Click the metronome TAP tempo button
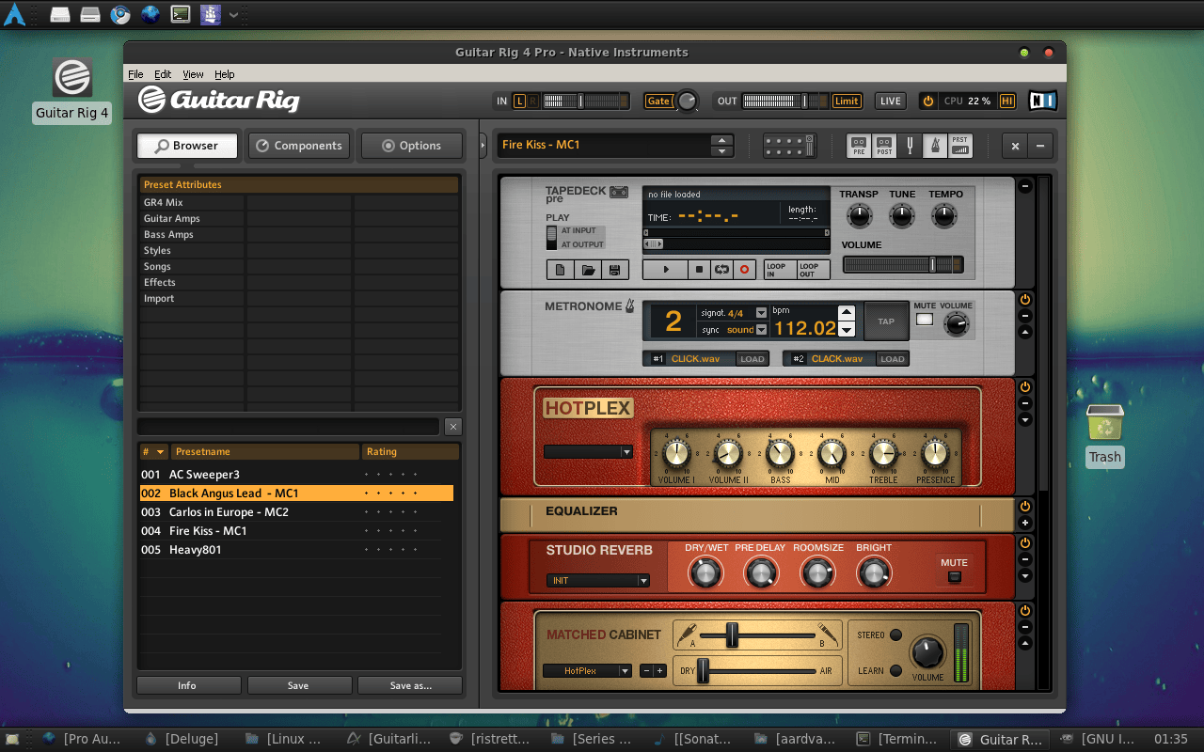This screenshot has height=752, width=1204. 886,321
